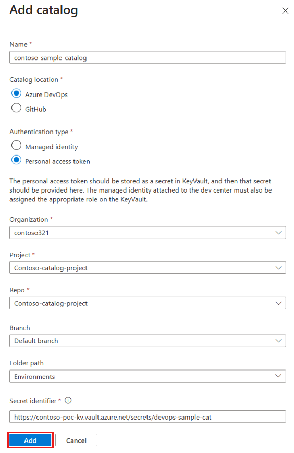The image size is (294, 453).
Task: Select the Azure DevOps catalog location
Action: (x=17, y=93)
